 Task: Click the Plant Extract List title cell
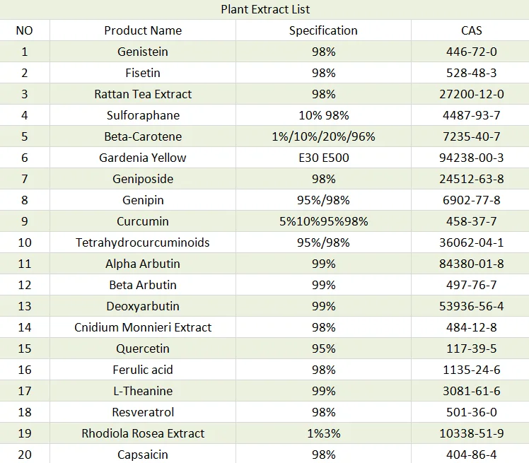pyautogui.click(x=264, y=9)
